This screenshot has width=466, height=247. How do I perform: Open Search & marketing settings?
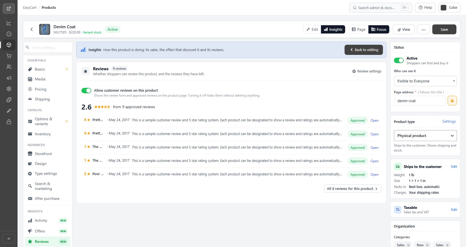(48, 186)
